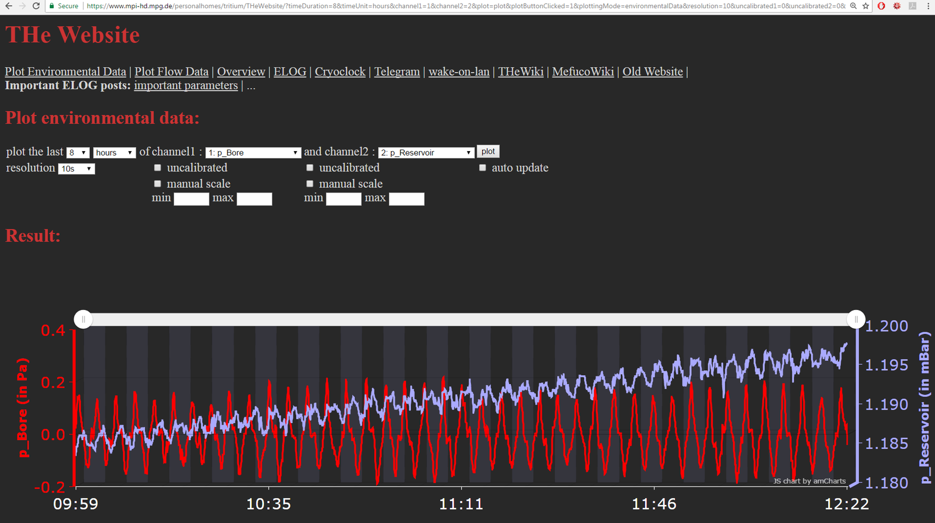Click the Secure padlock indicator
The height and width of the screenshot is (523, 935).
(x=64, y=6)
